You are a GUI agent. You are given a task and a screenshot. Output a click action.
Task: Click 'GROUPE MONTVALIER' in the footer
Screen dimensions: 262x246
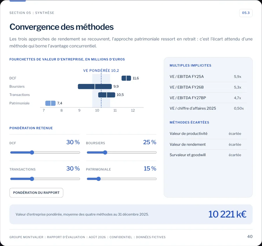26,237
